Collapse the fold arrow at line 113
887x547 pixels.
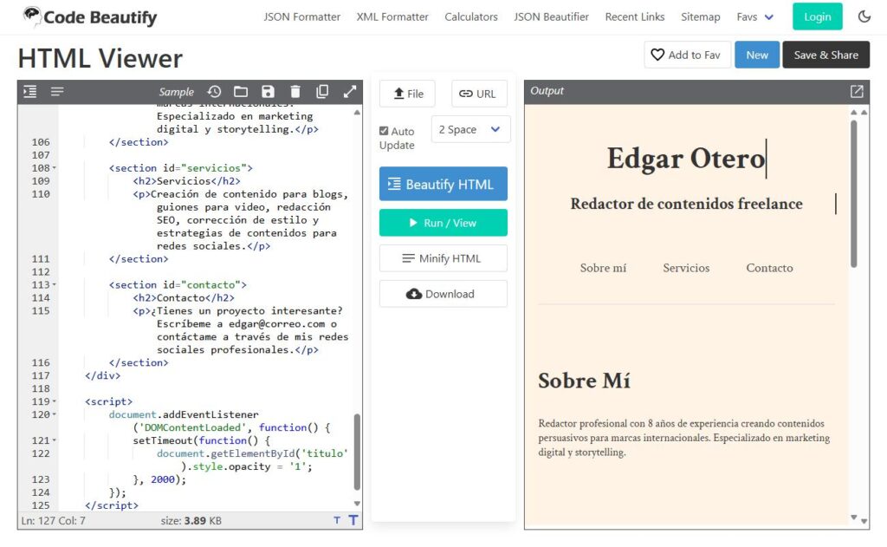pos(55,285)
